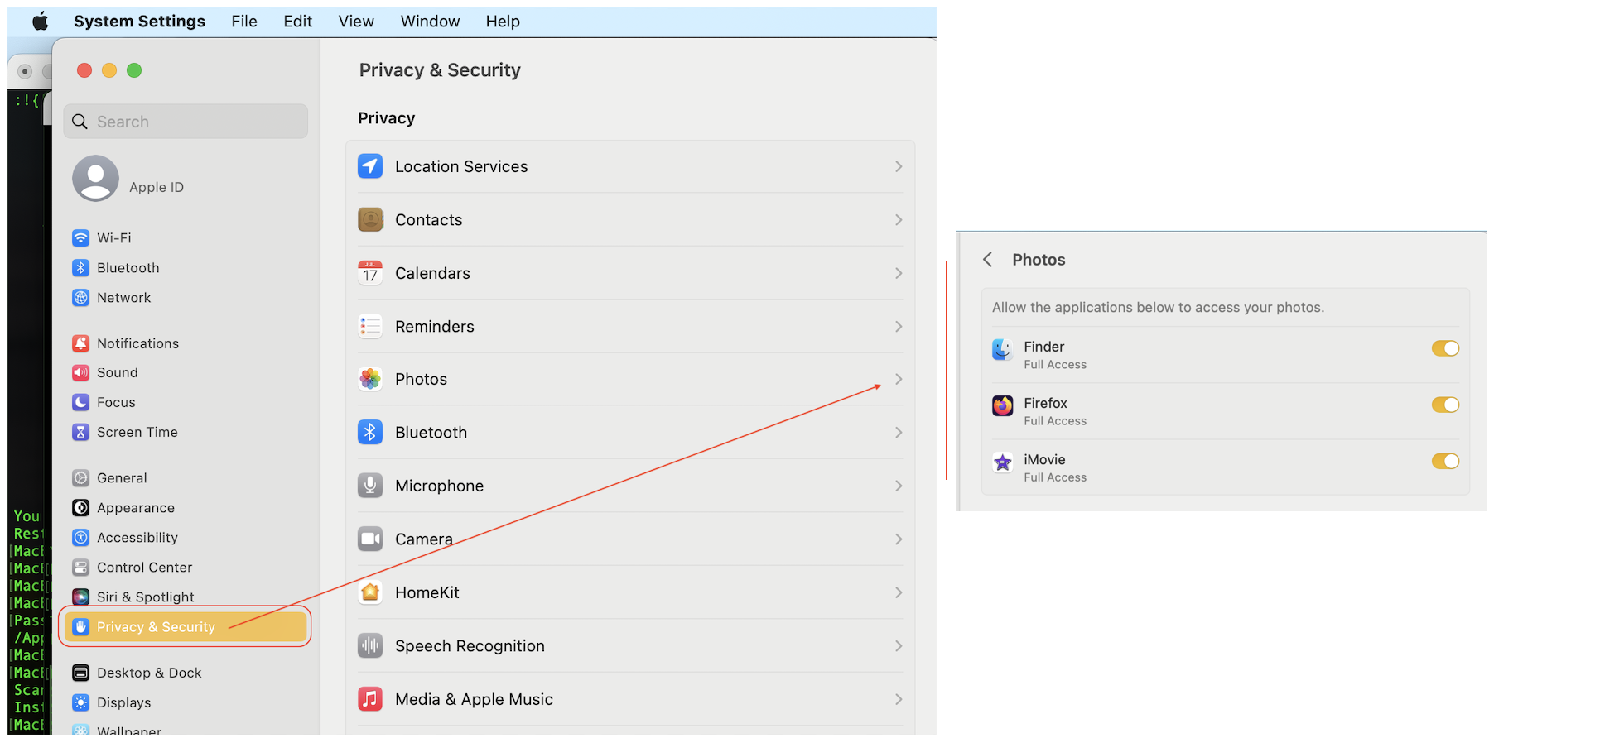The width and height of the screenshot is (1600, 738).
Task: Click the Siri & Spotlight sidebar icon
Action: click(x=80, y=597)
